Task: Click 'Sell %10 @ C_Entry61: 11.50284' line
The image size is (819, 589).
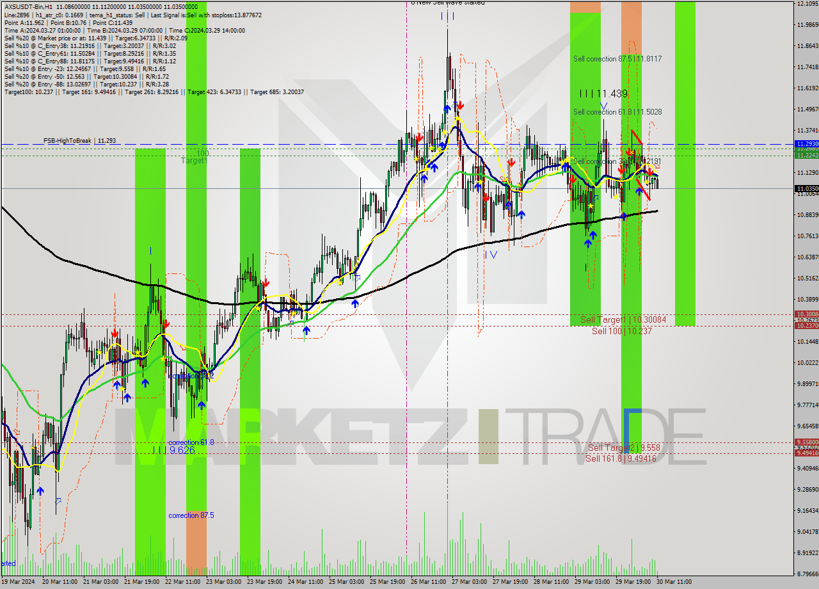Action: (x=90, y=53)
